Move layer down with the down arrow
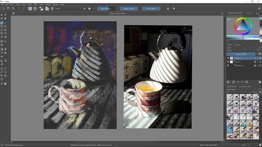The height and width of the screenshot is (147, 262). [x=238, y=82]
